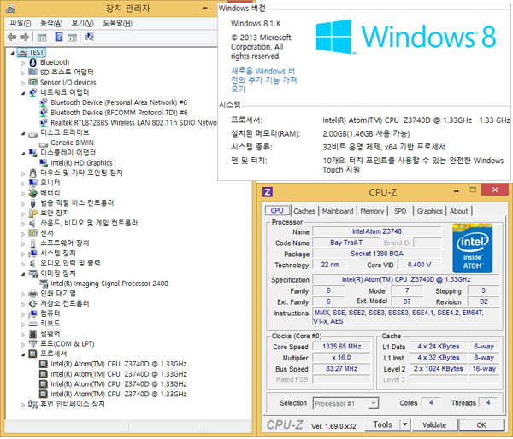Click the blue Help icon in toolbar
This screenshot has height=439, width=513.
click(59, 37)
